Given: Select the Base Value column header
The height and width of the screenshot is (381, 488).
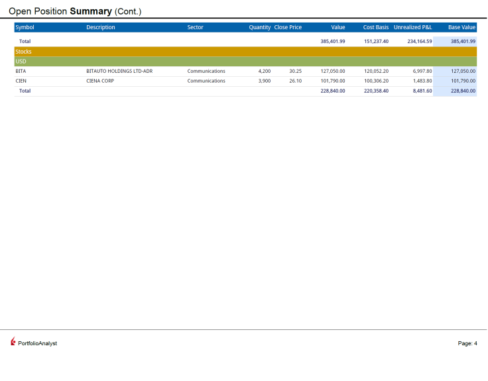Looking at the screenshot, I should coord(461,28).
